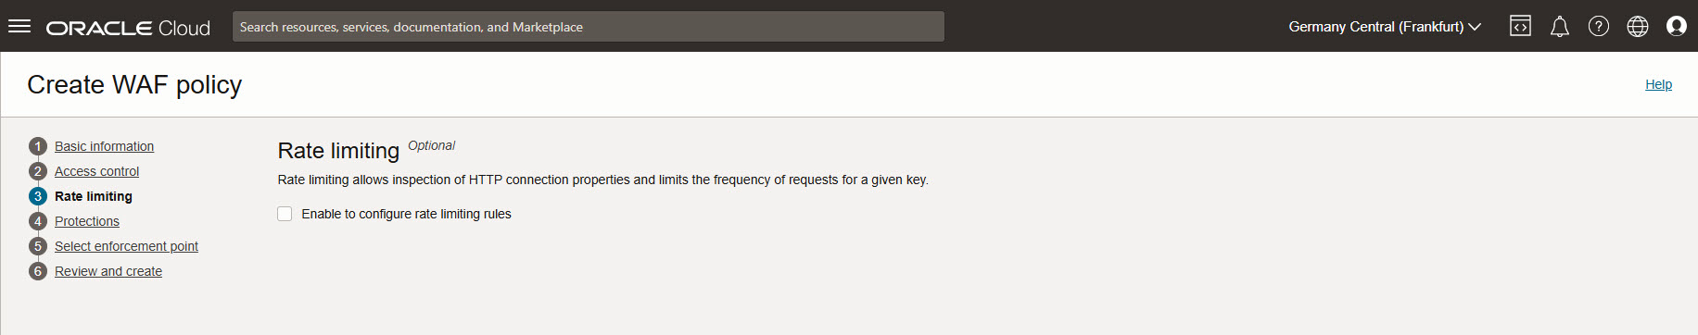Open the hamburger navigation menu
This screenshot has height=335, width=1698.
19,26
